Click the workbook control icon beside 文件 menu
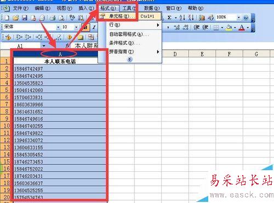The width and height of the screenshot is (274, 203). (6, 8)
